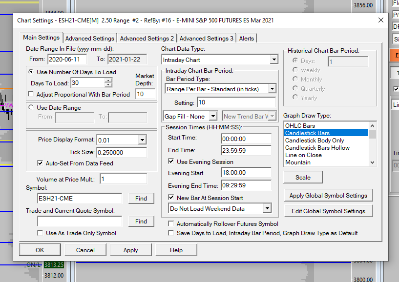Screen dimensions: 399x282
Task: Enable Use As Trade Only Symbol
Action: pos(40,233)
